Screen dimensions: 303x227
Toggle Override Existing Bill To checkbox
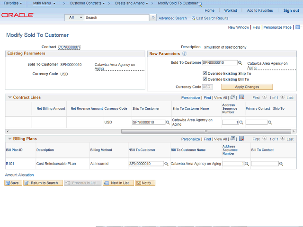tap(205, 79)
